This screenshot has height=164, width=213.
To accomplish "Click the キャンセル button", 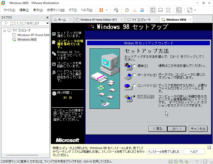I will (198, 129).
